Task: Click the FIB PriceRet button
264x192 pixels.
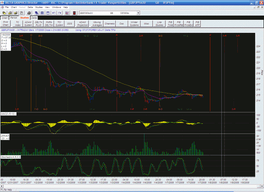Action: (x=179, y=24)
